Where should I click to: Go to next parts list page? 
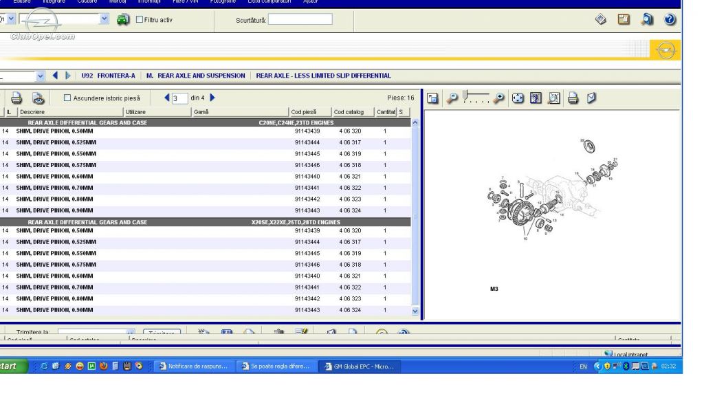click(x=212, y=98)
